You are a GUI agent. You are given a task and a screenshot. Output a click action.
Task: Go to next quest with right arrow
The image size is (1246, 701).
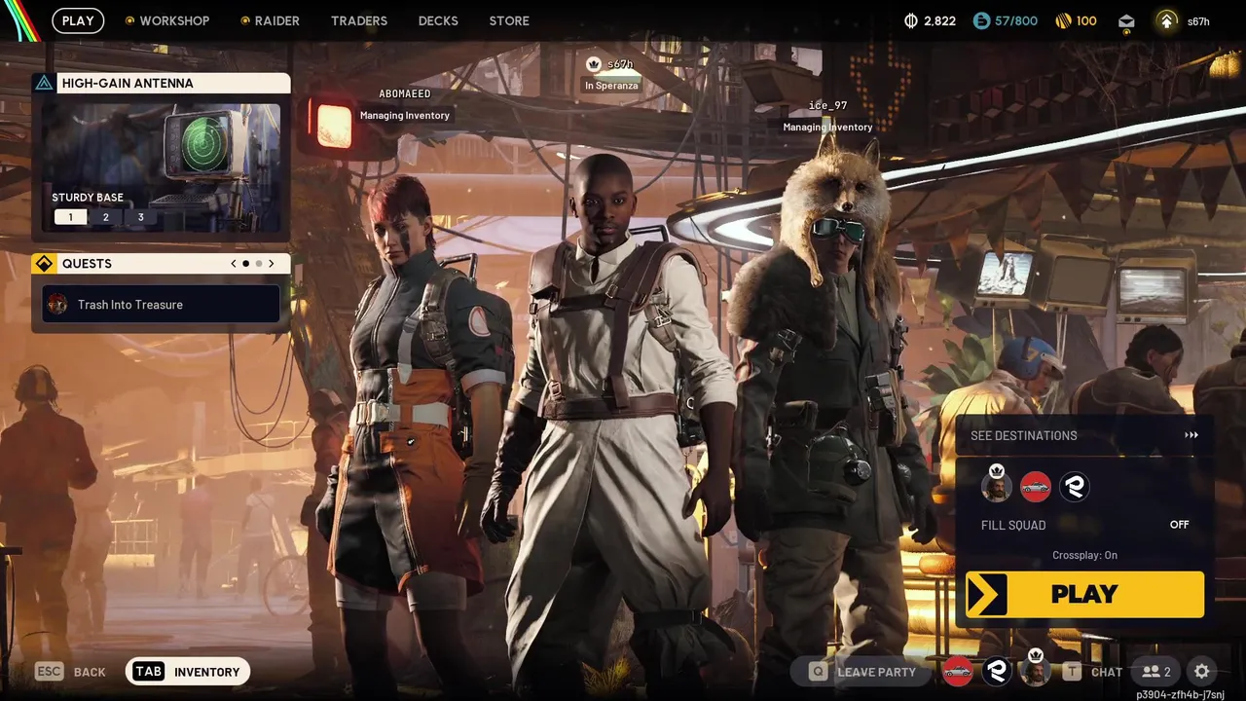pyautogui.click(x=271, y=264)
